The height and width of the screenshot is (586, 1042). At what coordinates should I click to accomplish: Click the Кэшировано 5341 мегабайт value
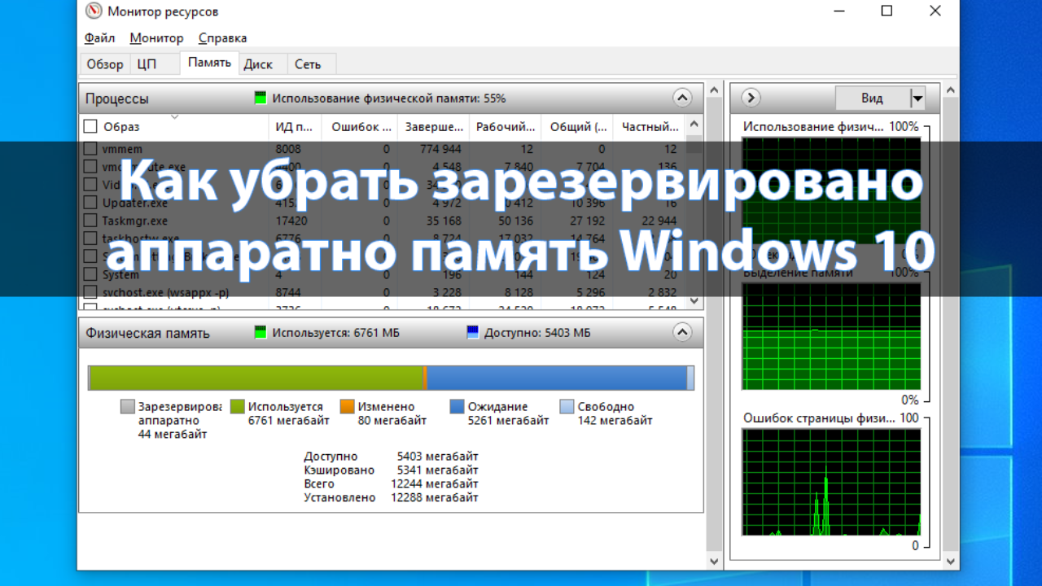(438, 470)
